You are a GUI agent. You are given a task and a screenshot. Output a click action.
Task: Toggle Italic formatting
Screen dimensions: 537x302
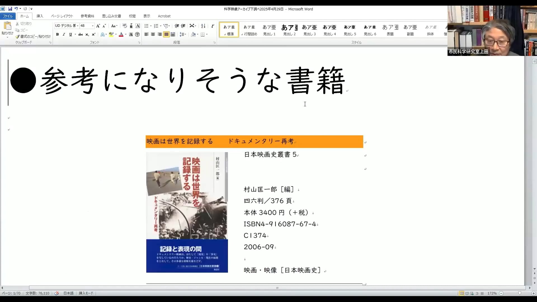point(64,34)
